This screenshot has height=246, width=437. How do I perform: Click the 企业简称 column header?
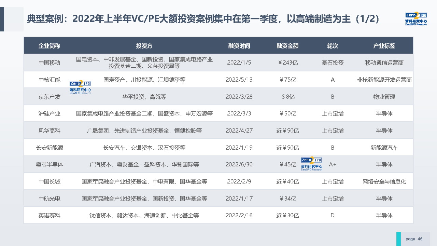(x=50, y=46)
